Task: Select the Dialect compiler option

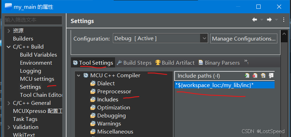Action: point(106,84)
